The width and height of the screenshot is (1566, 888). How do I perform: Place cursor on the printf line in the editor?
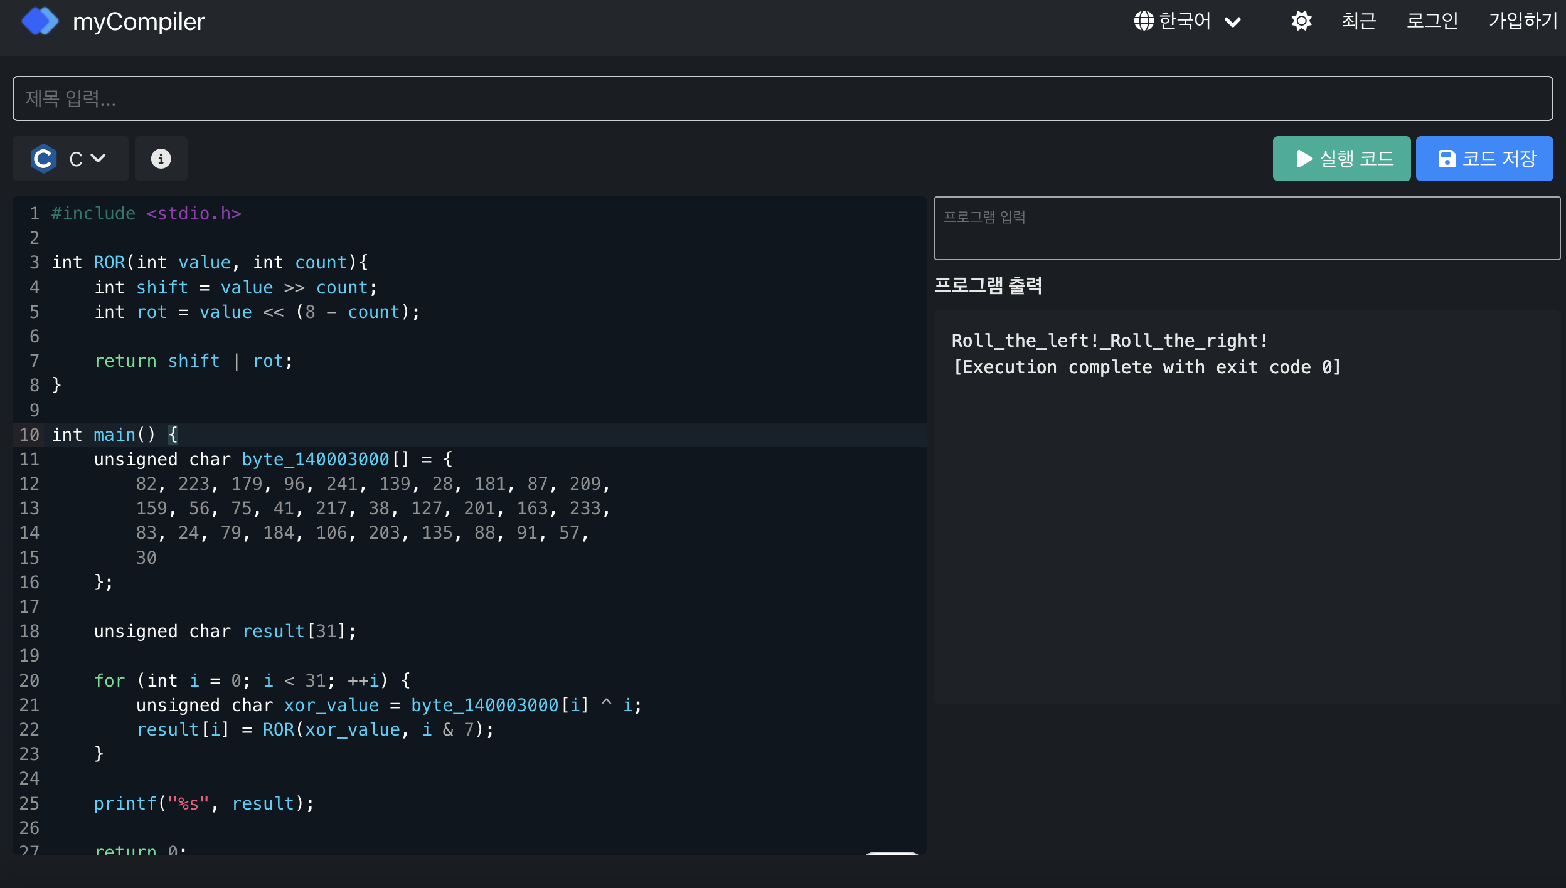click(204, 803)
